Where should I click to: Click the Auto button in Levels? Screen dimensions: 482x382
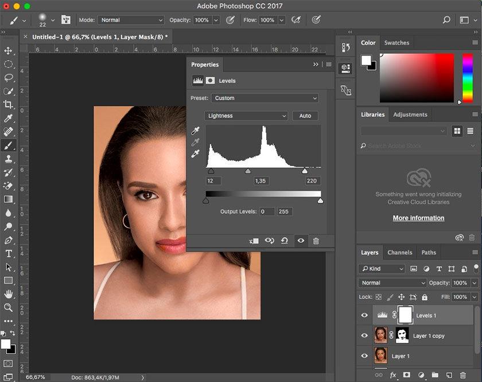click(305, 116)
